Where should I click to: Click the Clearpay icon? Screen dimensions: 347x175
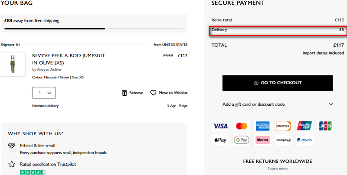point(283,140)
